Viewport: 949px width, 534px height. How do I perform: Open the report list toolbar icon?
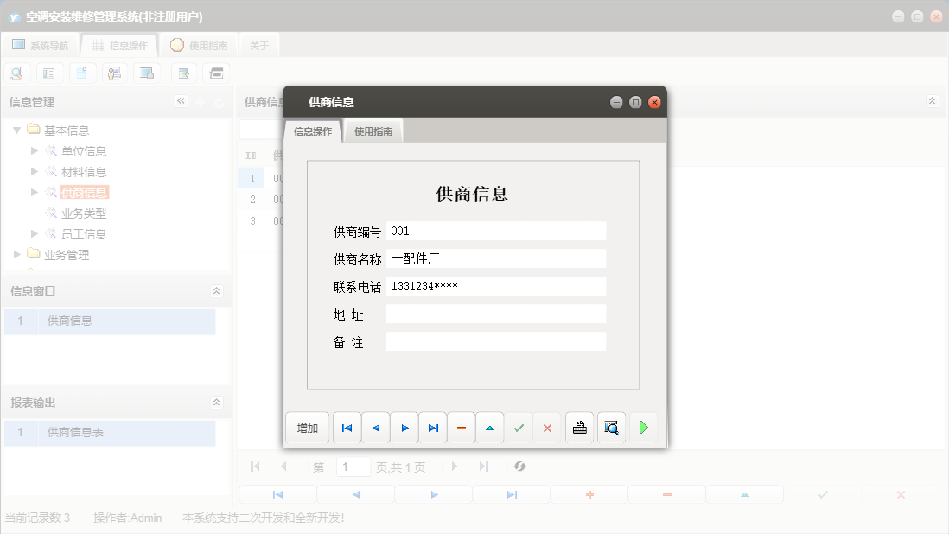click(x=49, y=73)
